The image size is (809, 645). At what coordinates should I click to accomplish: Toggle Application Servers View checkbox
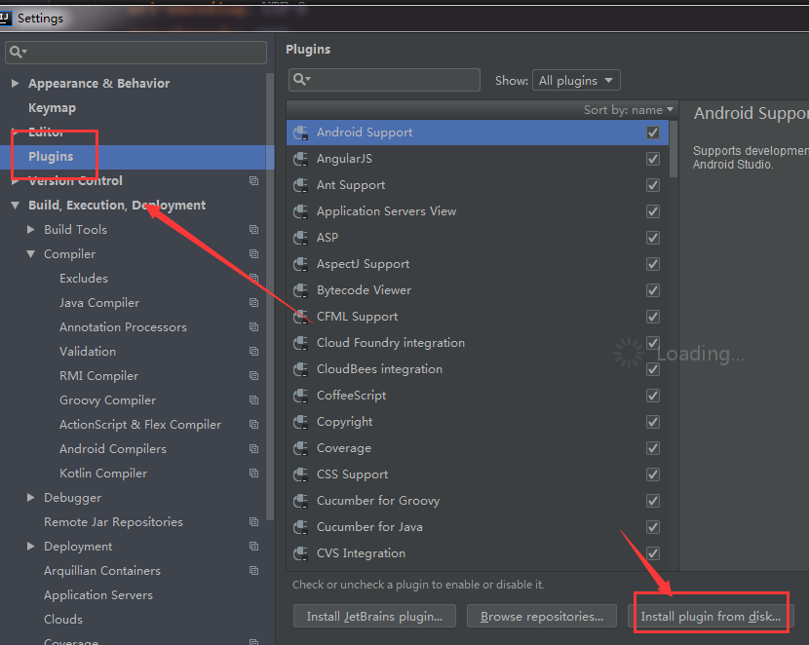(653, 211)
